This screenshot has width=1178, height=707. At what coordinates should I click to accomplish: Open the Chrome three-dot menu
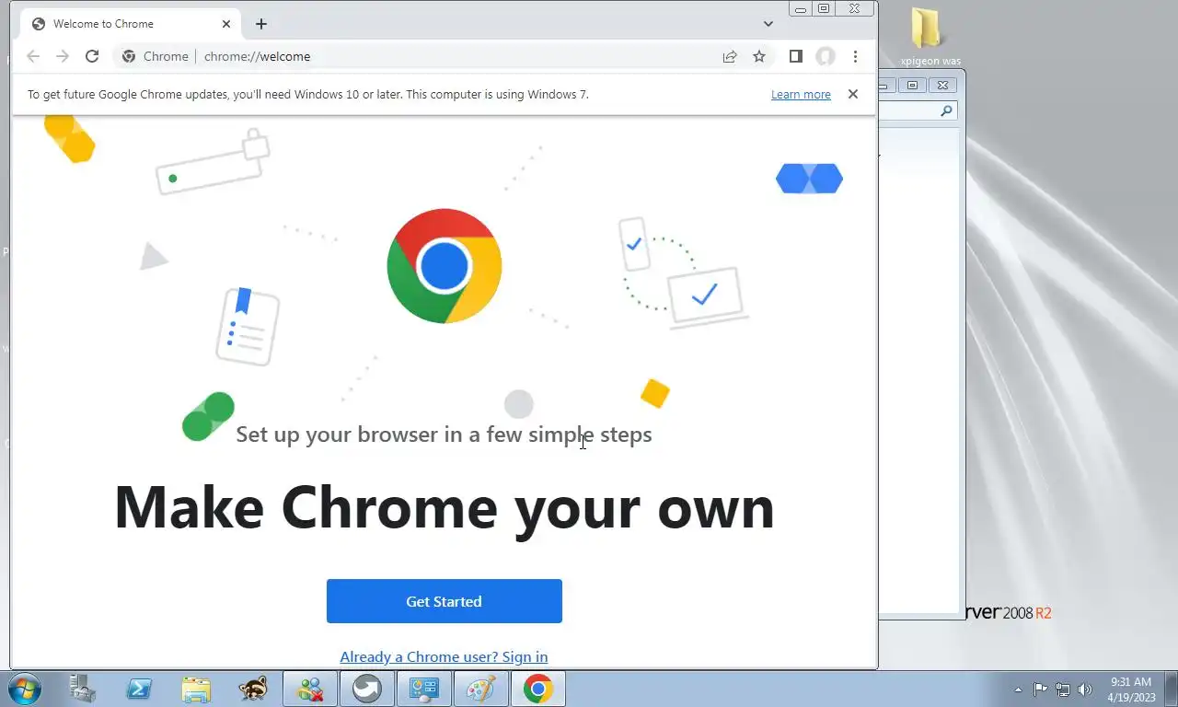pyautogui.click(x=855, y=56)
